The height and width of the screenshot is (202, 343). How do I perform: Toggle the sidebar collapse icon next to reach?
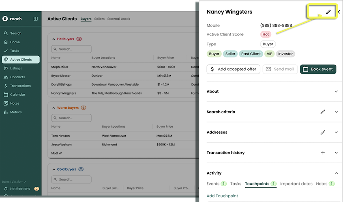coord(36,19)
